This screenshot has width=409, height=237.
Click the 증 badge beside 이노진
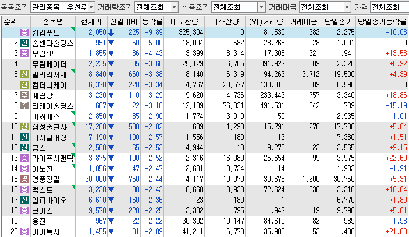(24, 169)
